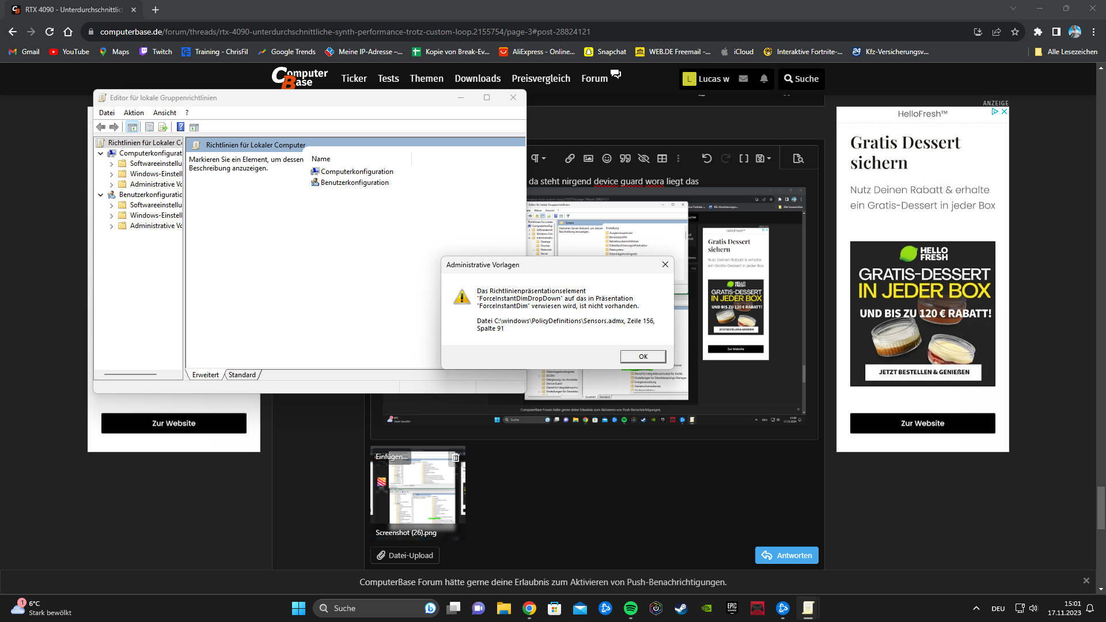Image resolution: width=1106 pixels, height=622 pixels.
Task: Open the Aktion menu
Action: coord(134,113)
